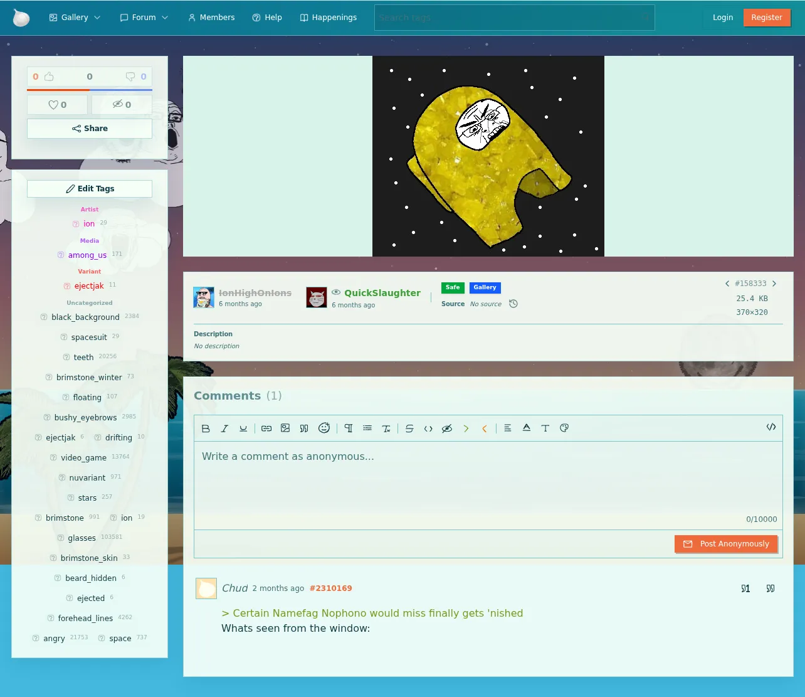805x697 pixels.
Task: Insert a list in the comment
Action: (367, 428)
